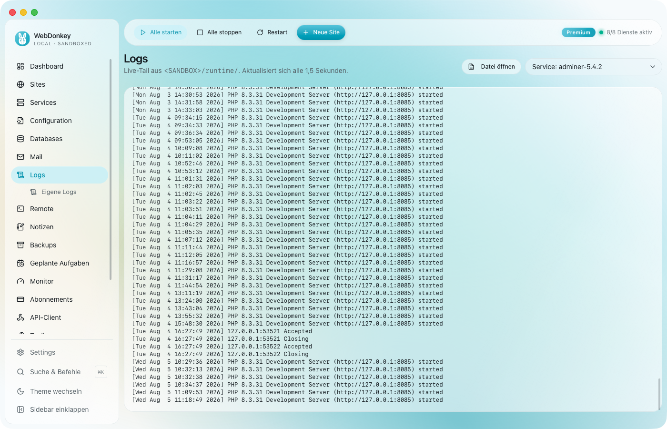Open the Service adminer-5.4.2 dropdown

click(594, 67)
